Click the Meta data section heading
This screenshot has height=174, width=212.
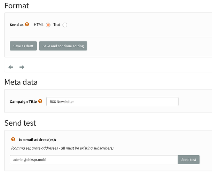(x=21, y=82)
